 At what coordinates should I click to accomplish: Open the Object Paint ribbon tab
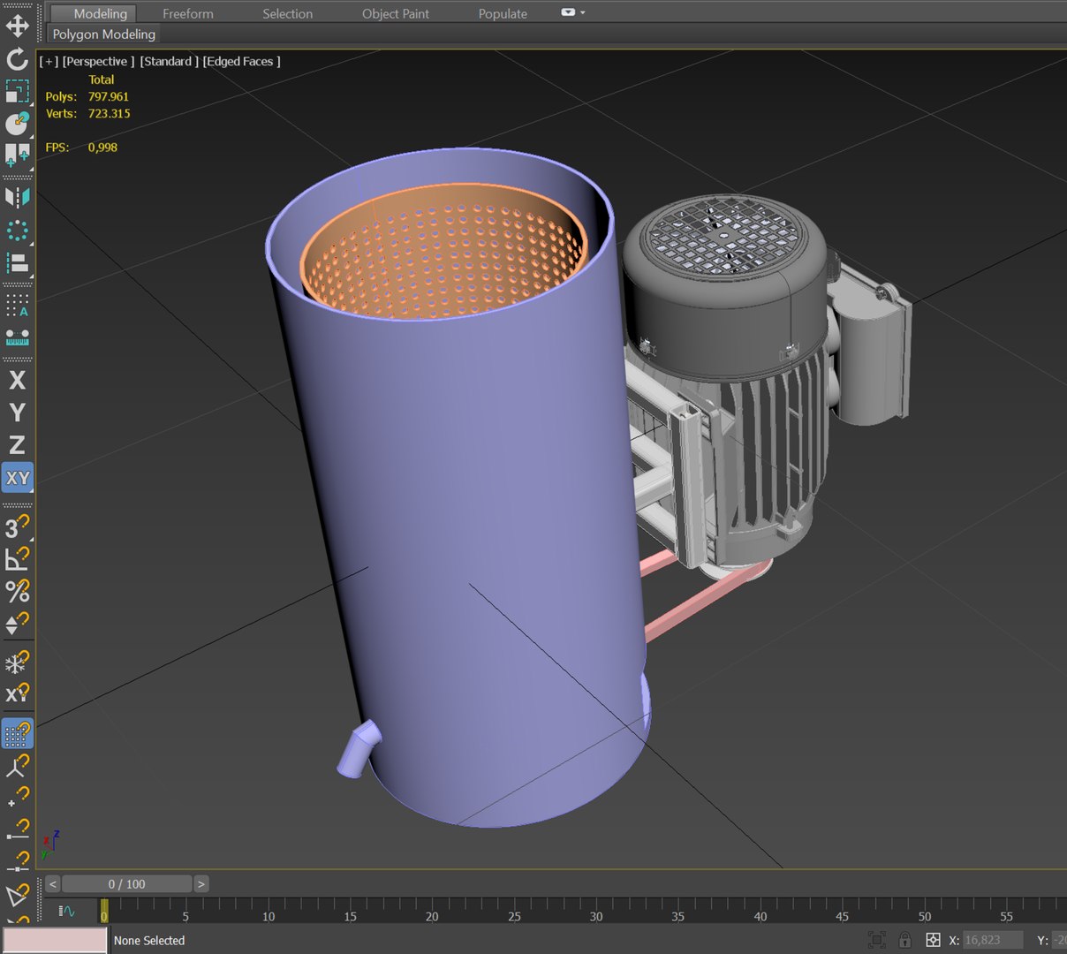tap(395, 14)
